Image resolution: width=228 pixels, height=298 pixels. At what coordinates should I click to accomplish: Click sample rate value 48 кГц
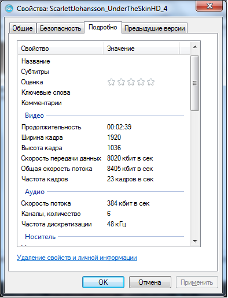(x=117, y=224)
